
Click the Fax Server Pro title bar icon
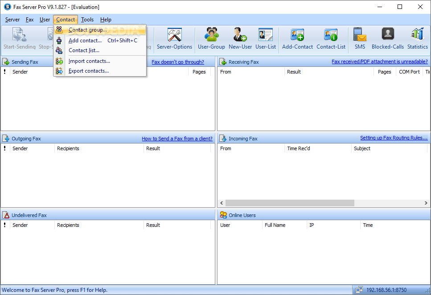pyautogui.click(x=8, y=7)
